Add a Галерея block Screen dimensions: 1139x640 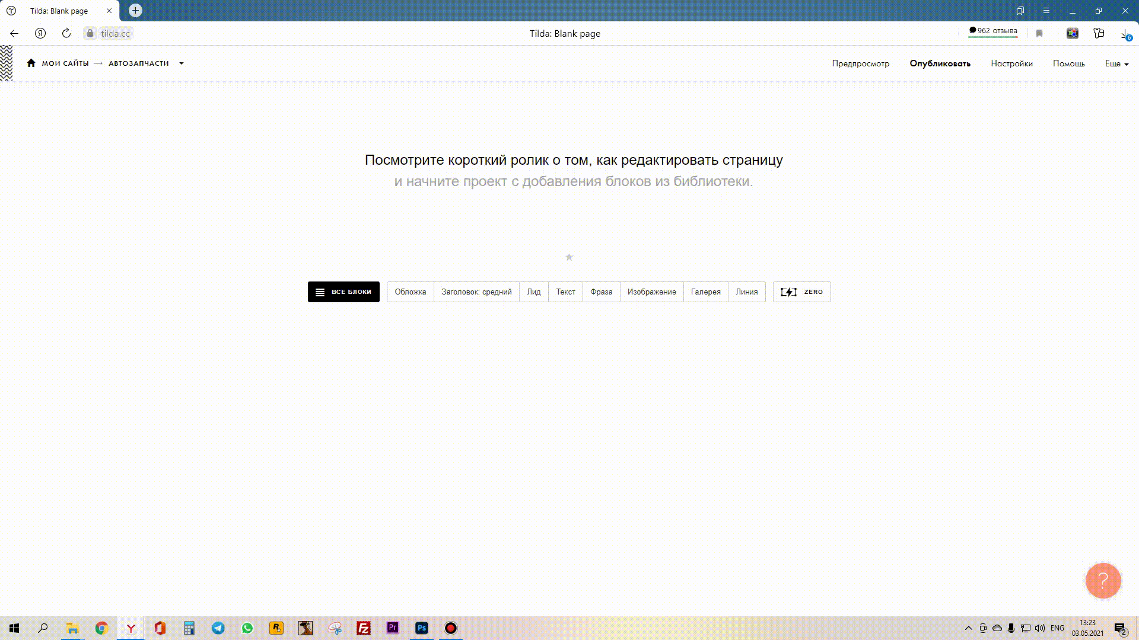(705, 292)
